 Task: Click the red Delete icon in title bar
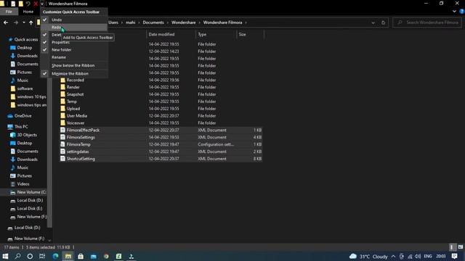[36, 4]
